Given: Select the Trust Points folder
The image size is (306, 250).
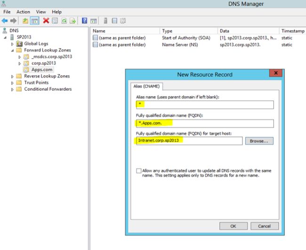Looking at the screenshot, I should [36, 83].
